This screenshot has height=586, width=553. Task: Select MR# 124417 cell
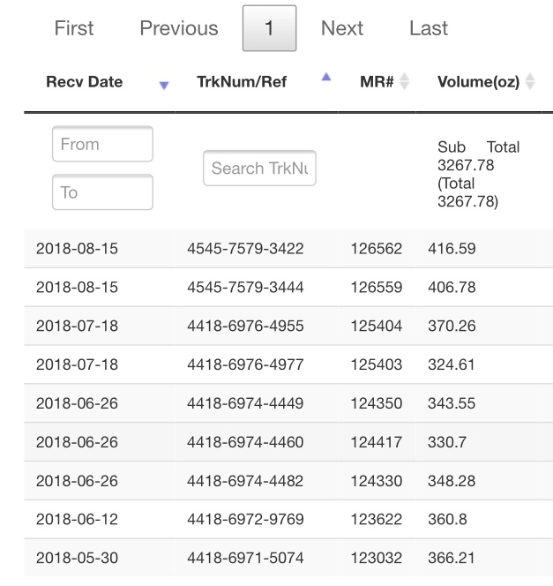click(376, 442)
